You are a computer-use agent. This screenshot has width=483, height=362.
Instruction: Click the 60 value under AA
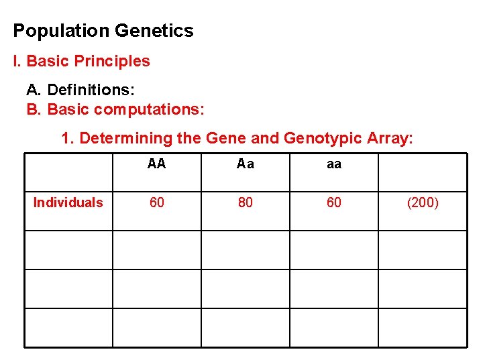156,202
